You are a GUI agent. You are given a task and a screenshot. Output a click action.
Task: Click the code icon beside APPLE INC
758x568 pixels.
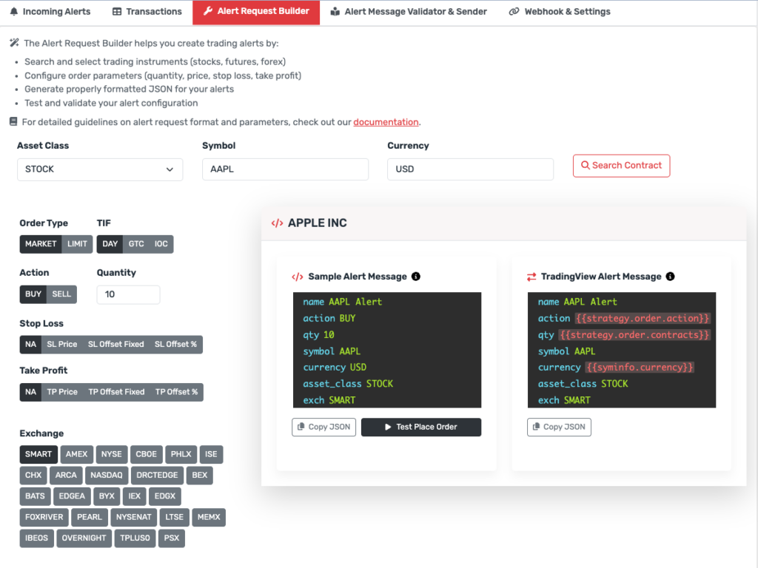click(x=277, y=223)
